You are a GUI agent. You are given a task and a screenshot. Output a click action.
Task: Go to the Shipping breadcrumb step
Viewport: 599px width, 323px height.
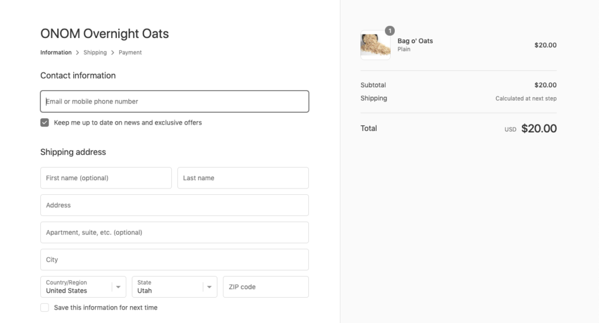point(95,53)
